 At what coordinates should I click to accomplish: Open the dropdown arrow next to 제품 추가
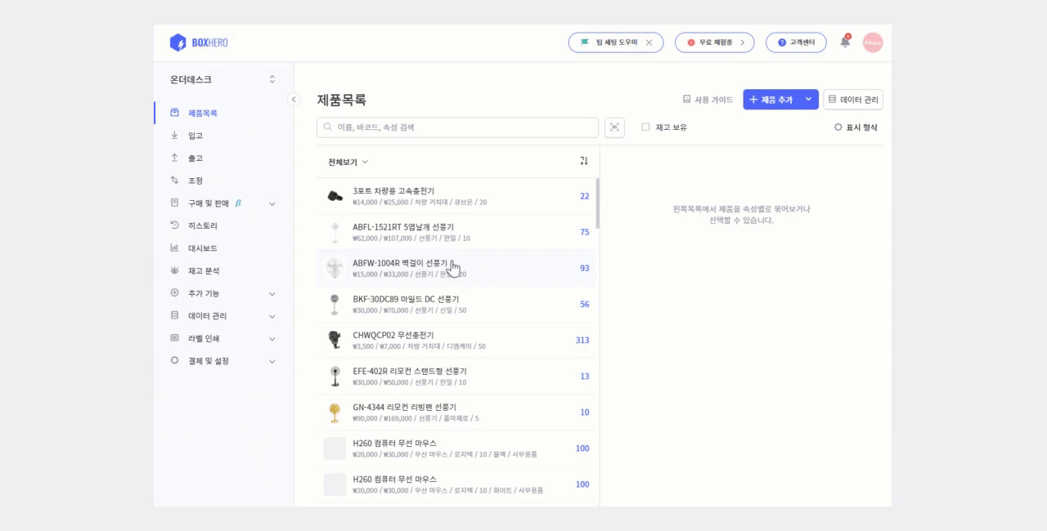(808, 100)
